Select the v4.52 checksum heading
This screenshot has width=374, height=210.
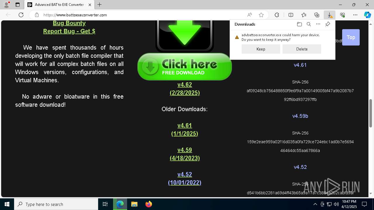point(300,167)
